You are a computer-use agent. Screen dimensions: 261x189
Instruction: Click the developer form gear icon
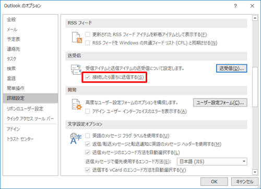click(x=77, y=104)
